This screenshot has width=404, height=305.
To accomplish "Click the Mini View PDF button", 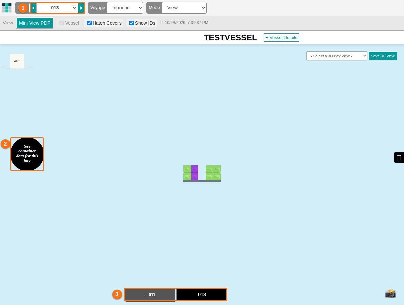I will [35, 23].
